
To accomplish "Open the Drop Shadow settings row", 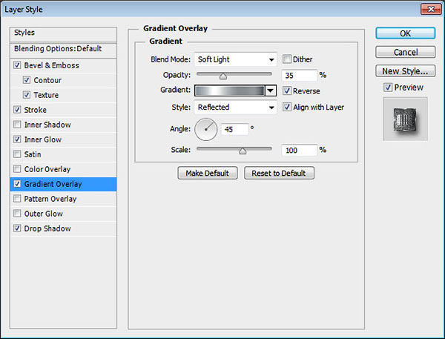I will pyautogui.click(x=63, y=228).
